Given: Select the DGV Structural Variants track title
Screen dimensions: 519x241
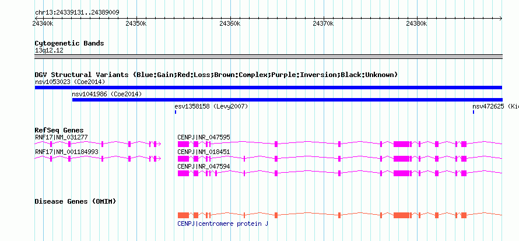Looking at the screenshot, I should [216, 75].
